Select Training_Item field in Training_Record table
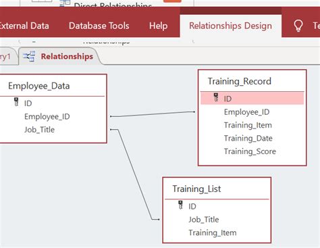This screenshot has height=248, width=320. (x=248, y=125)
